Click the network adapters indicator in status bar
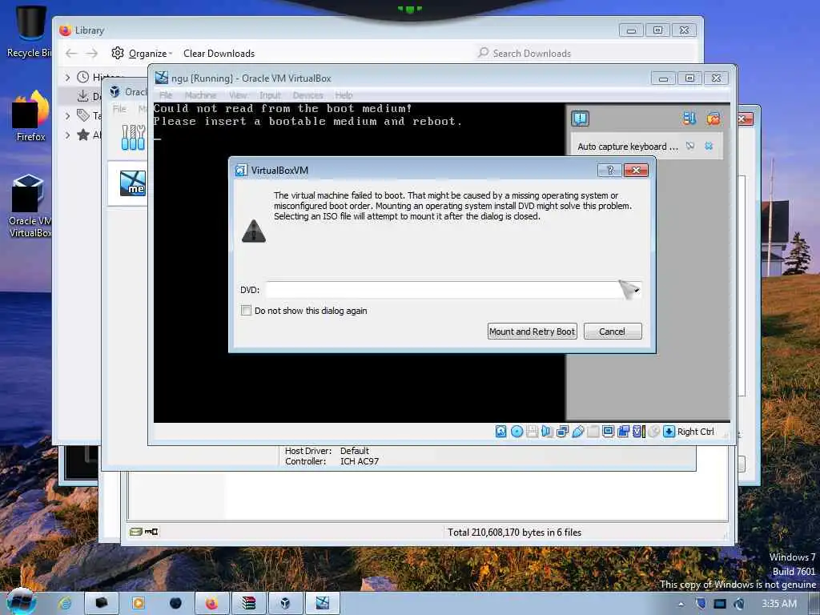 (x=563, y=432)
